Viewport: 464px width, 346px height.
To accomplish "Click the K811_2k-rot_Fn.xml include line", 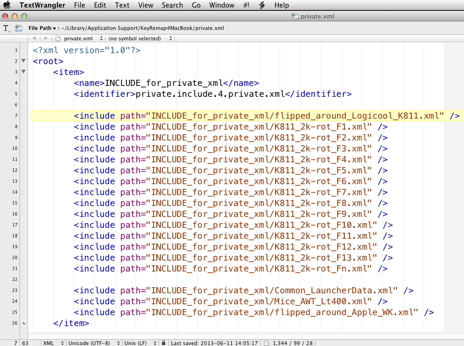I will 230,269.
